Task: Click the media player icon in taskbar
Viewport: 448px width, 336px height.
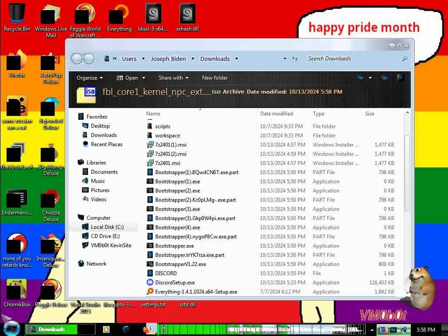Action: pos(106,329)
